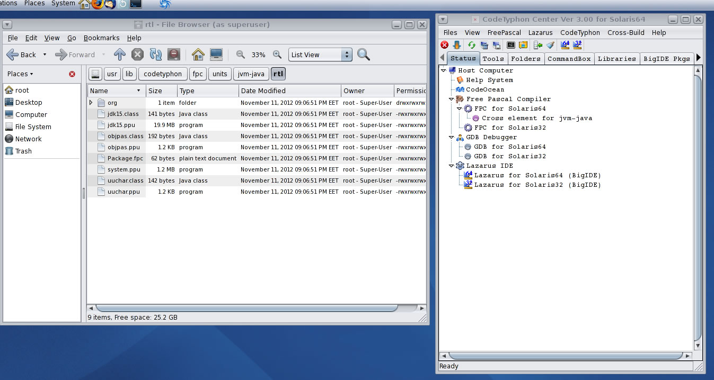Open the Bookmarks menu in File Browser
714x380 pixels.
pos(101,38)
